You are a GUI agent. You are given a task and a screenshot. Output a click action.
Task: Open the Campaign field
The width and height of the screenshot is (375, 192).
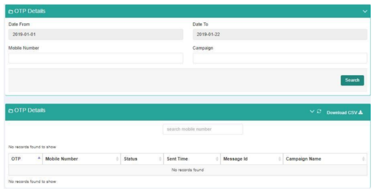[x=280, y=58]
